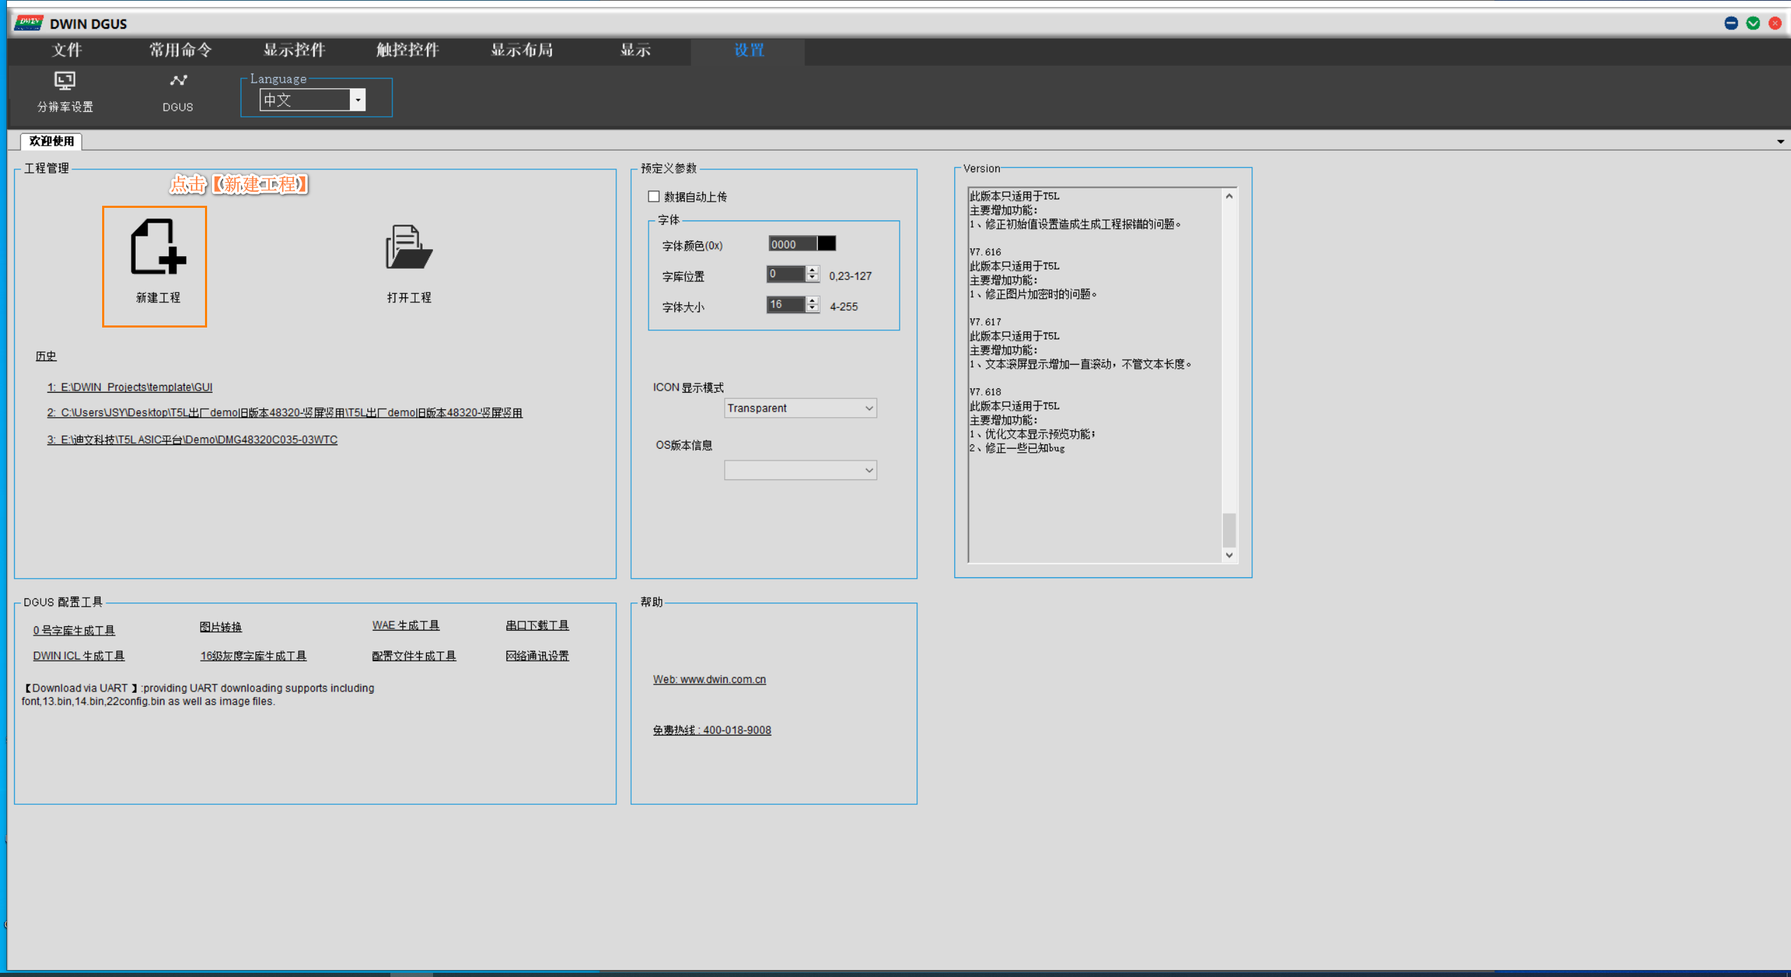This screenshot has width=1791, height=977.
Task: Open the WAE 生成工具 link
Action: point(406,626)
